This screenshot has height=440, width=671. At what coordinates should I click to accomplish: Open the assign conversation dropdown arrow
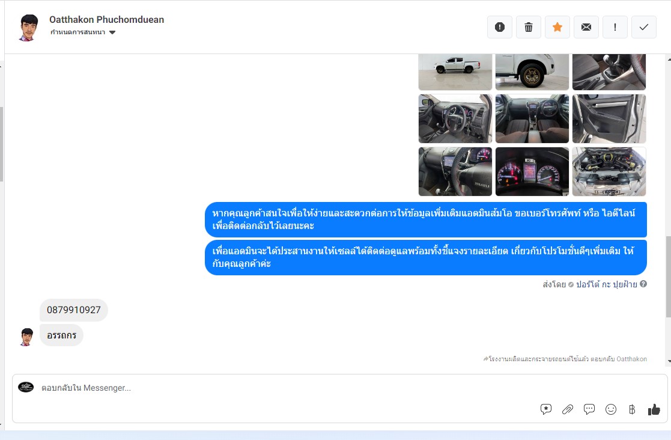click(112, 32)
